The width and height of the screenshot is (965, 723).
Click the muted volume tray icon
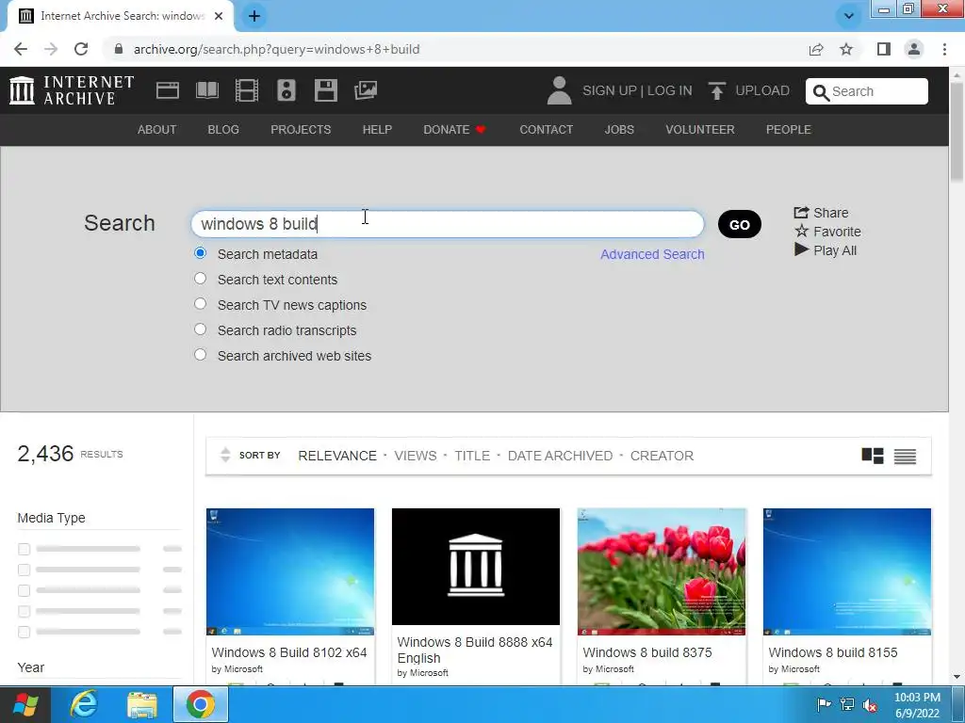tap(870, 704)
